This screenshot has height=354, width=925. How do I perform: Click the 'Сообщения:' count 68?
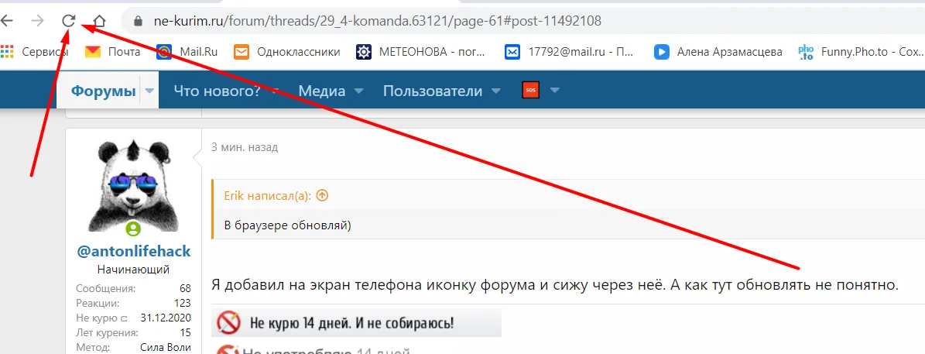(x=185, y=288)
